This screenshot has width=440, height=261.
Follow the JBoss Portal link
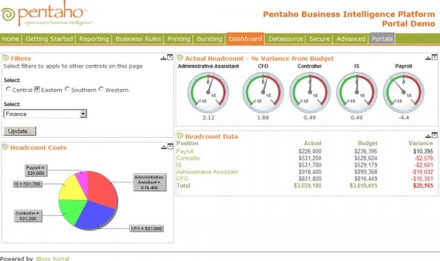[x=52, y=259]
